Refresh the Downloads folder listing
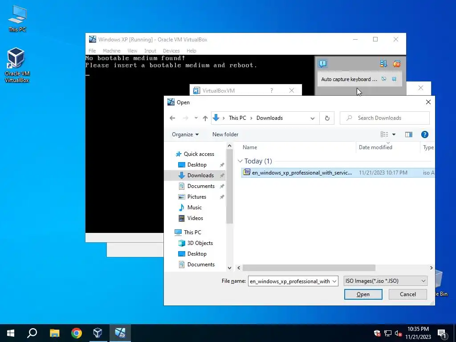This screenshot has height=342, width=456. click(327, 118)
